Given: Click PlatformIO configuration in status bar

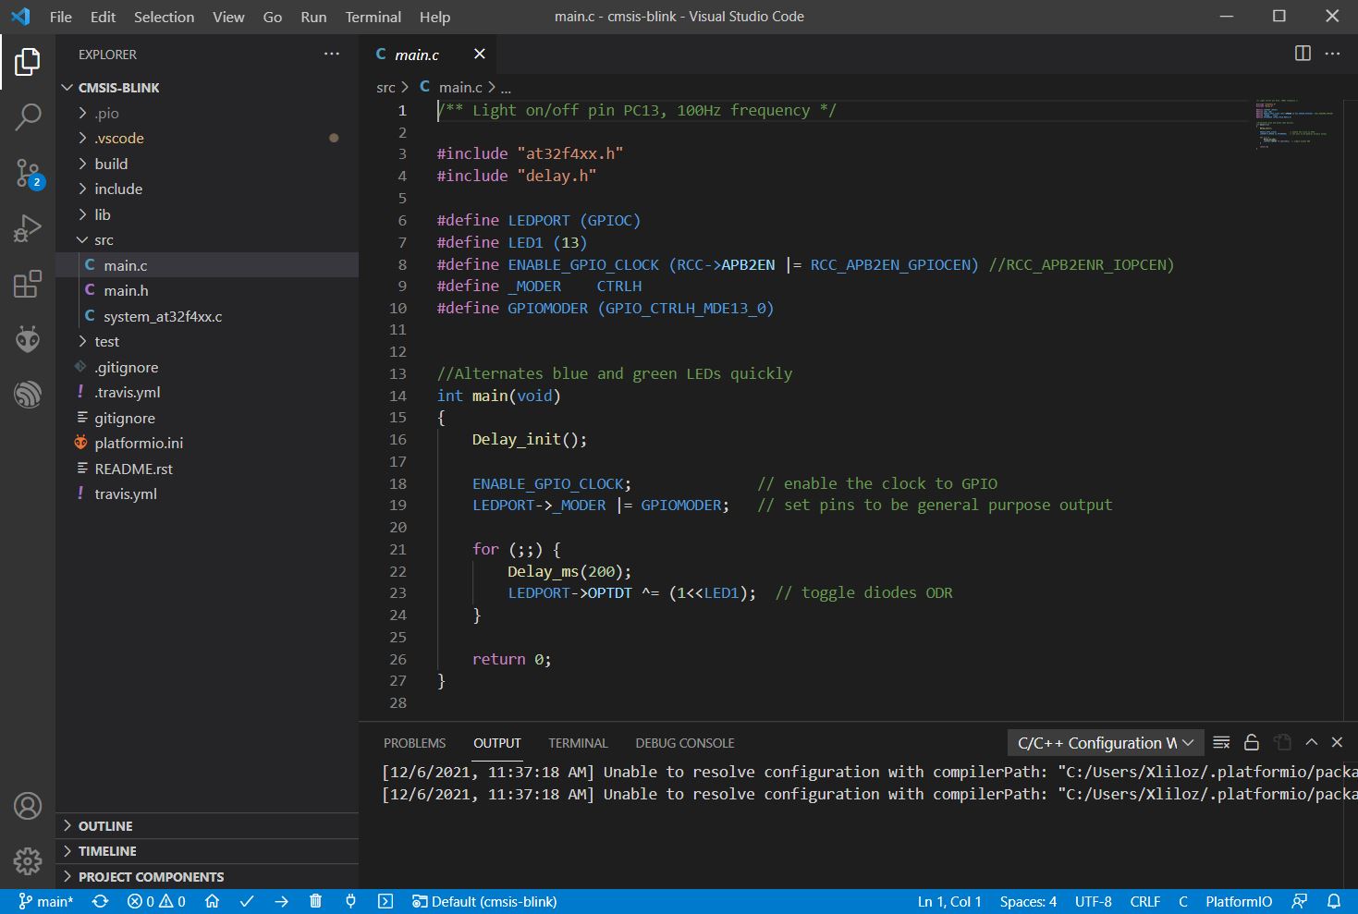Looking at the screenshot, I should tap(1239, 901).
